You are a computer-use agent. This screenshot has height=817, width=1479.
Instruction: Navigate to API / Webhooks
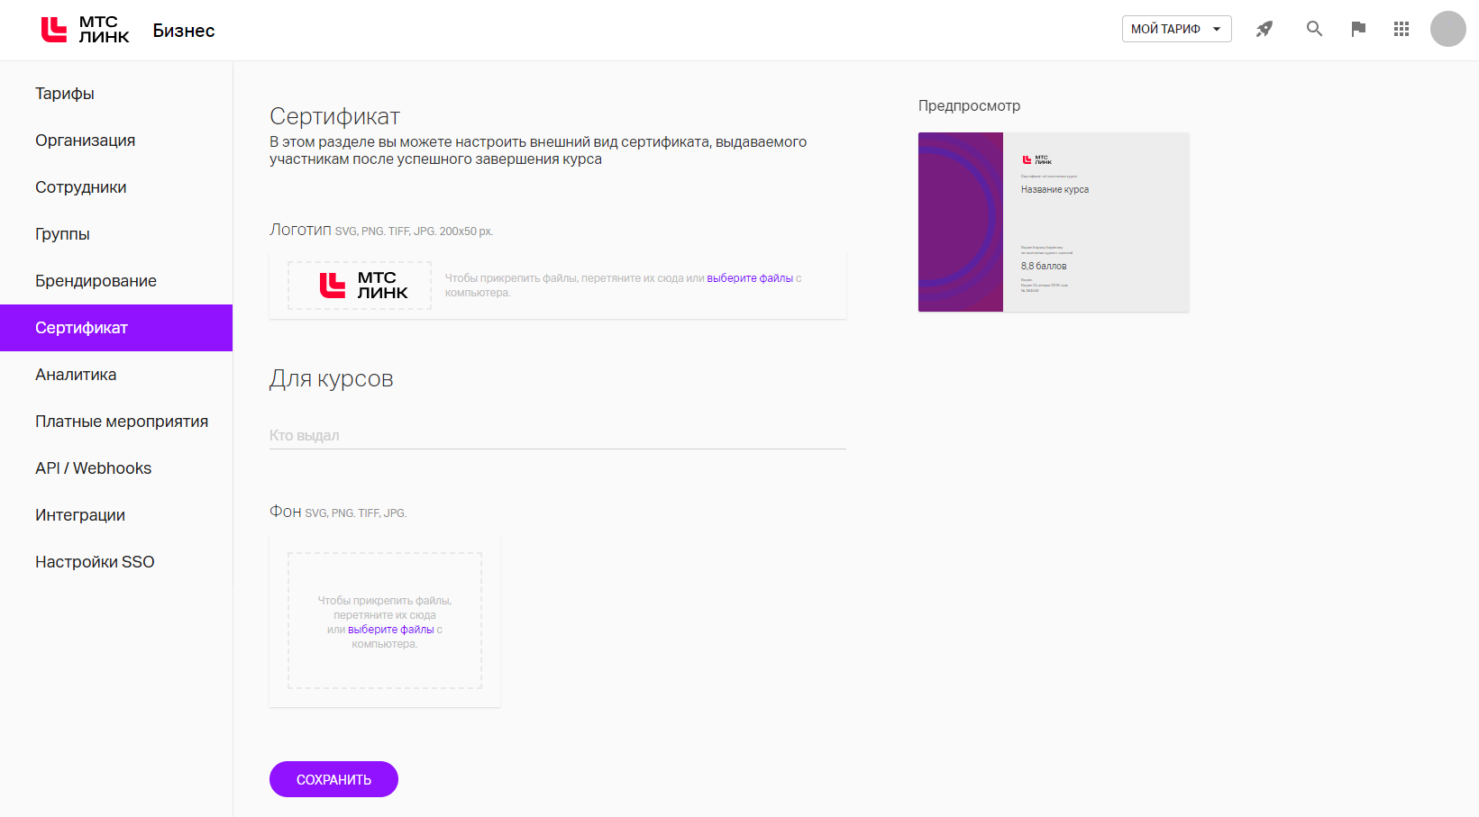[x=94, y=468]
